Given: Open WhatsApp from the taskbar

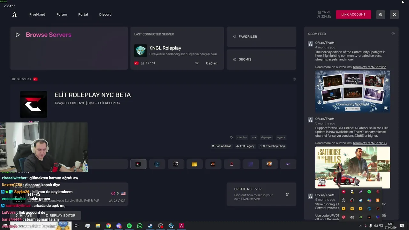Looking at the screenshot, I should coord(140,226).
